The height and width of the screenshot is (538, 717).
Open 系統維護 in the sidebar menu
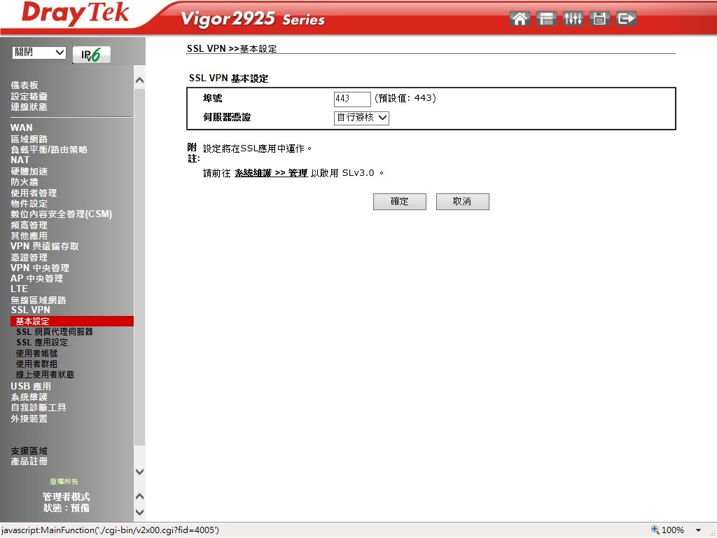click(29, 397)
